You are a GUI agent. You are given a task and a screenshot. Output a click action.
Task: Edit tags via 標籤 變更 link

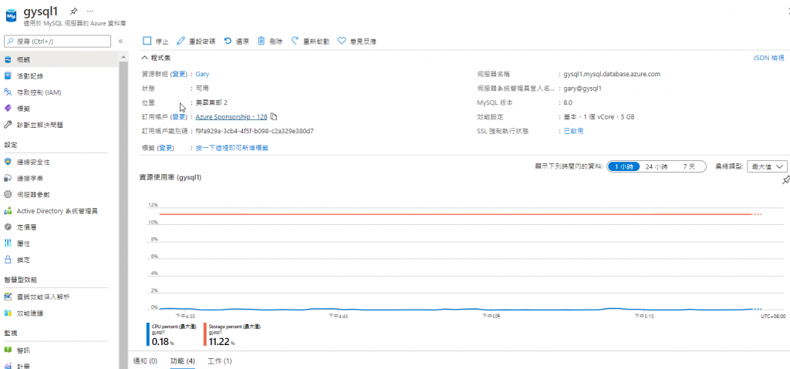[167, 148]
